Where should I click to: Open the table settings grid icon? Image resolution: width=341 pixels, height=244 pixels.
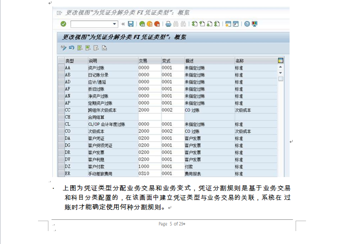[280, 60]
